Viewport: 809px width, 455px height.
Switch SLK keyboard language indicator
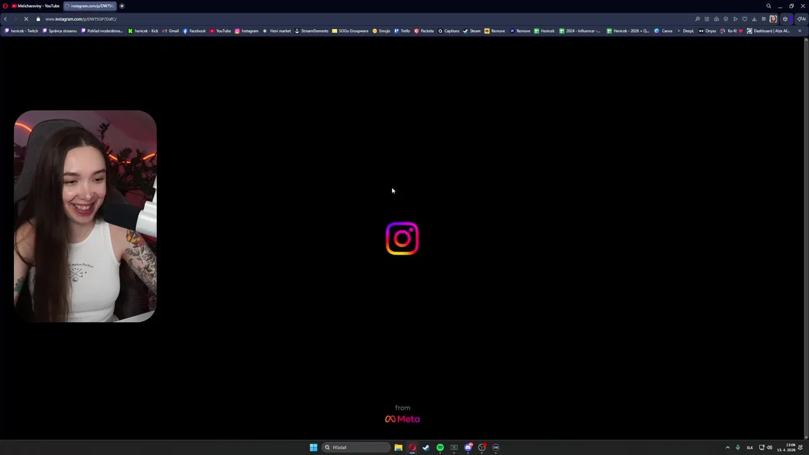750,447
